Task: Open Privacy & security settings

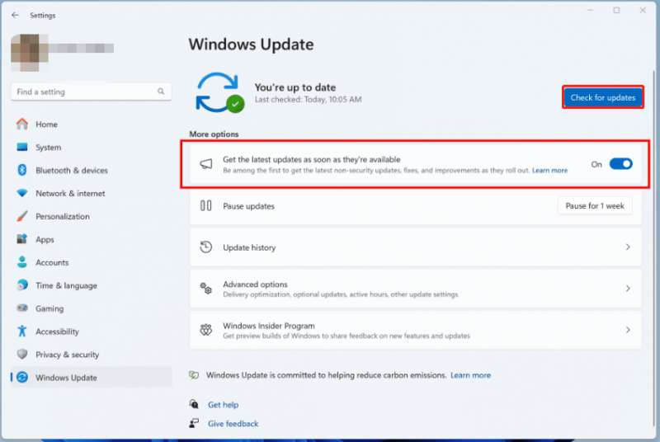Action: pos(92,355)
